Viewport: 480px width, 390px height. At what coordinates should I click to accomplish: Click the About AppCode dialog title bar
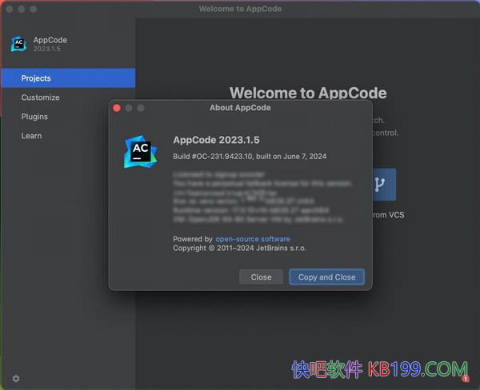click(x=240, y=108)
